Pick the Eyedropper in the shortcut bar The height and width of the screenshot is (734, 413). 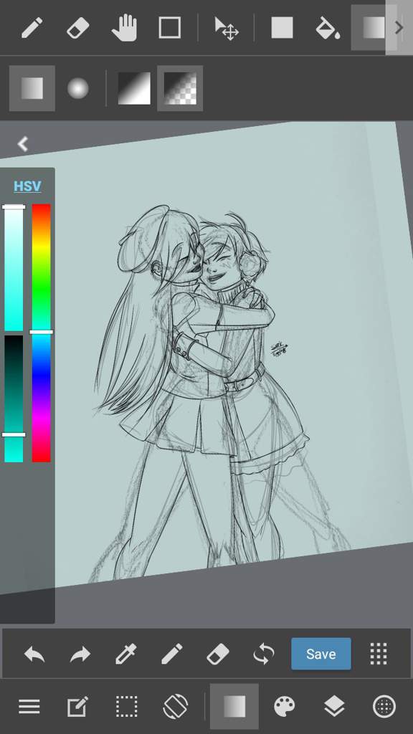click(126, 654)
